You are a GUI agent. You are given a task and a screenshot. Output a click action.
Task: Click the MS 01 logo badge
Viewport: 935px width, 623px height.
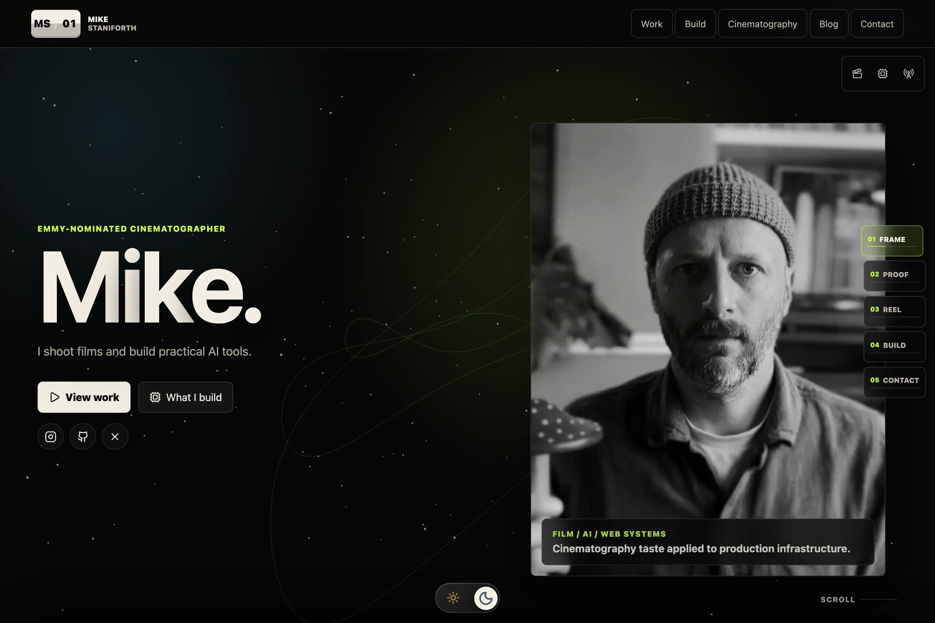click(56, 23)
